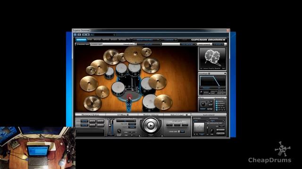
Task: Click the Reset button in the Pitch panel
Action: [x=210, y=105]
